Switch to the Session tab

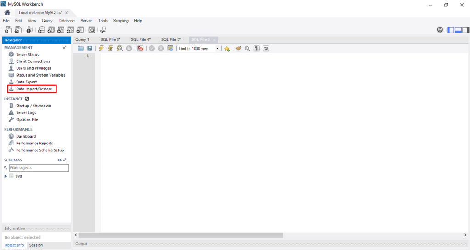tap(36, 245)
